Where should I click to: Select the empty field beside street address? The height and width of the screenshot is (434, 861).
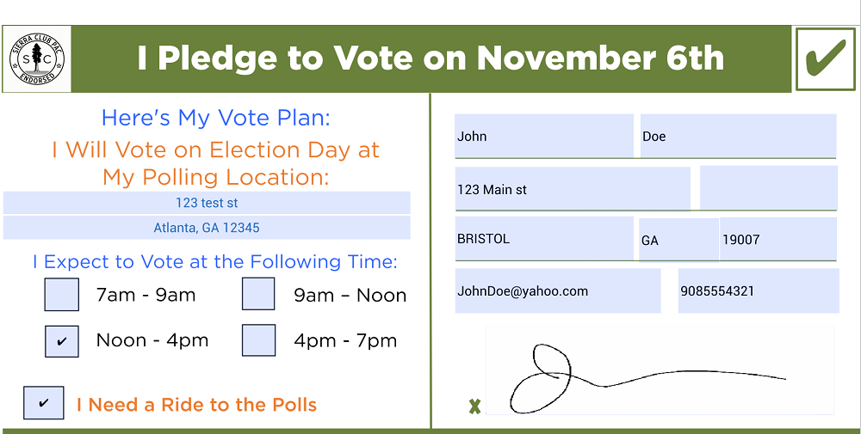(769, 188)
